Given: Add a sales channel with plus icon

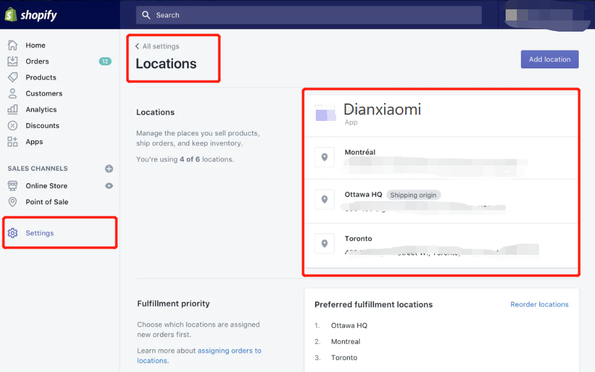Looking at the screenshot, I should pos(109,169).
